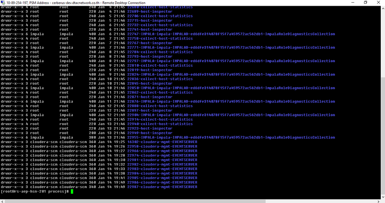Click the 22797-IMPALA diagnostics collection entry
The width and height of the screenshot is (385, 203).
pyautogui.click(x=231, y=61)
